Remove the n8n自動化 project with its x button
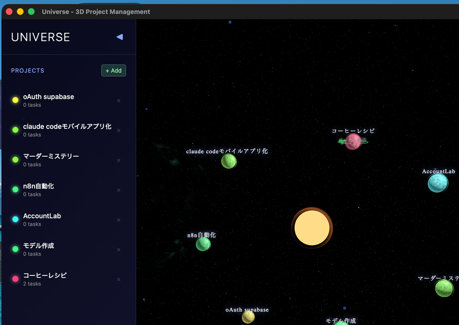Screen dimensions: 459x325 (x=118, y=190)
